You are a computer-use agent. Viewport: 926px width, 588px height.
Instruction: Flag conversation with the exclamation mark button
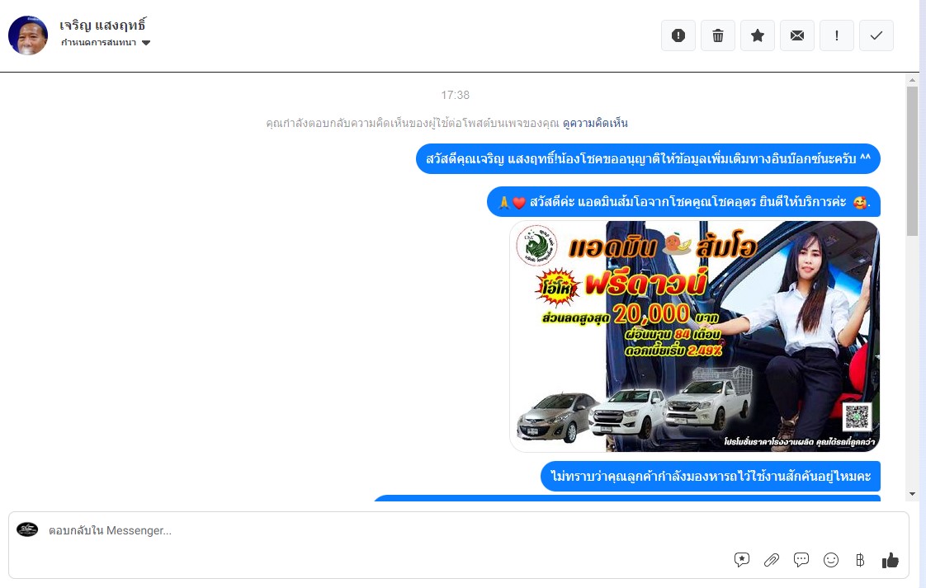[837, 35]
